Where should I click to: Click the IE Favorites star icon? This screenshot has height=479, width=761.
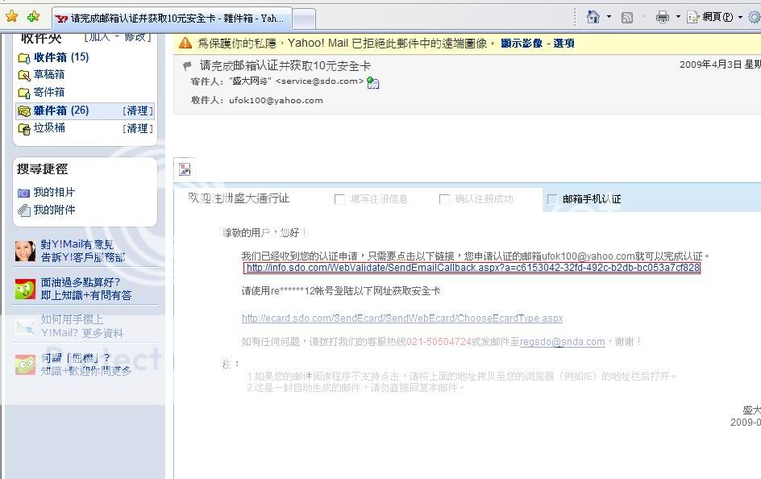(11, 17)
